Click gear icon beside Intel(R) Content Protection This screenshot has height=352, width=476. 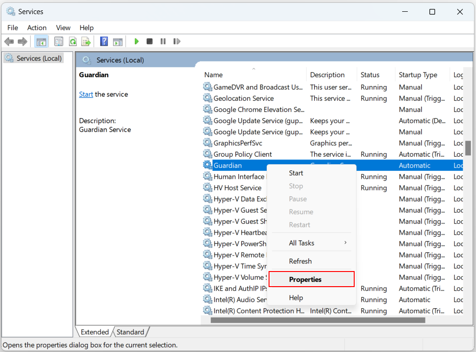click(x=207, y=311)
